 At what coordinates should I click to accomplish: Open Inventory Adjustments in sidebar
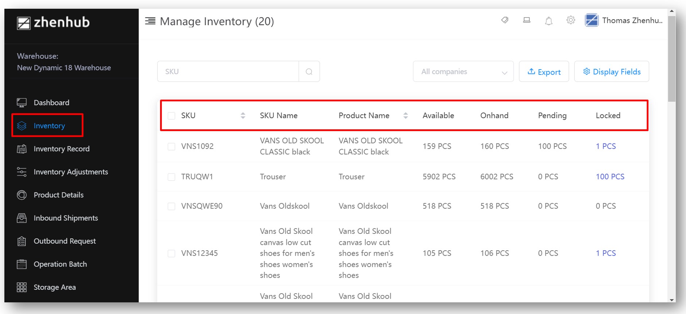click(x=70, y=172)
